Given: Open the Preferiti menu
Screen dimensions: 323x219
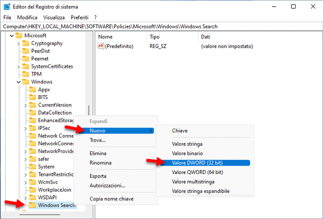Looking at the screenshot, I should coord(79,17).
